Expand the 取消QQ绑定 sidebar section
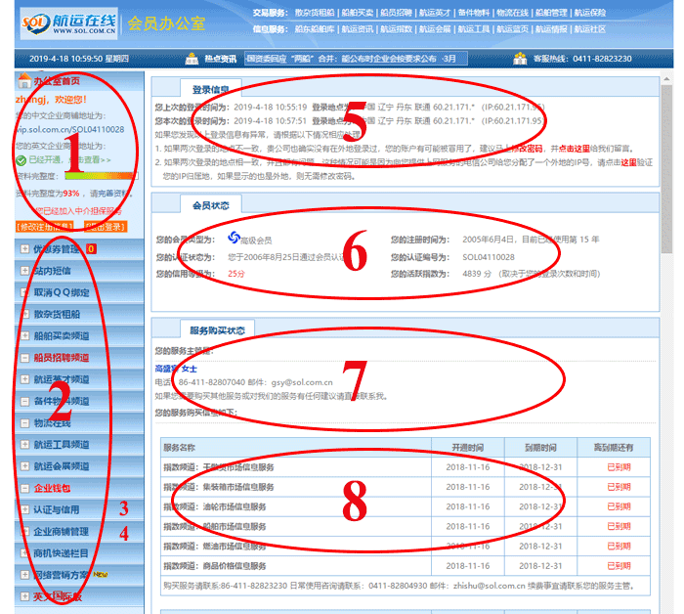The width and height of the screenshot is (684, 614). click(24, 292)
